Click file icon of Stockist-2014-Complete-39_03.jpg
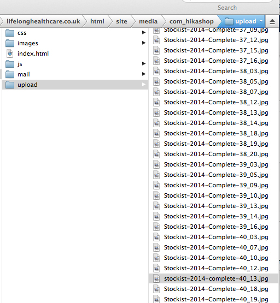280x303 pixels. [156, 164]
